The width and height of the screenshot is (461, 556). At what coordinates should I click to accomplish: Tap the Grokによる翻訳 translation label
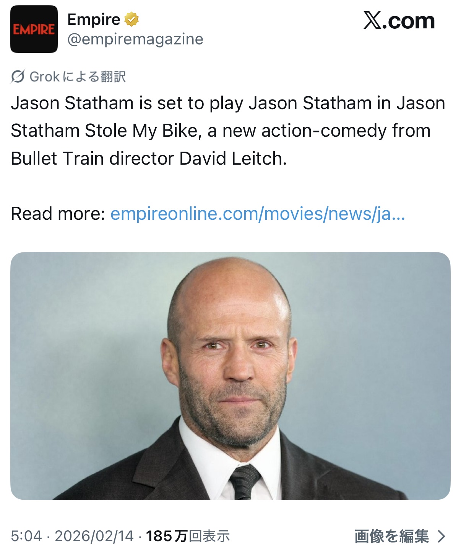click(78, 77)
